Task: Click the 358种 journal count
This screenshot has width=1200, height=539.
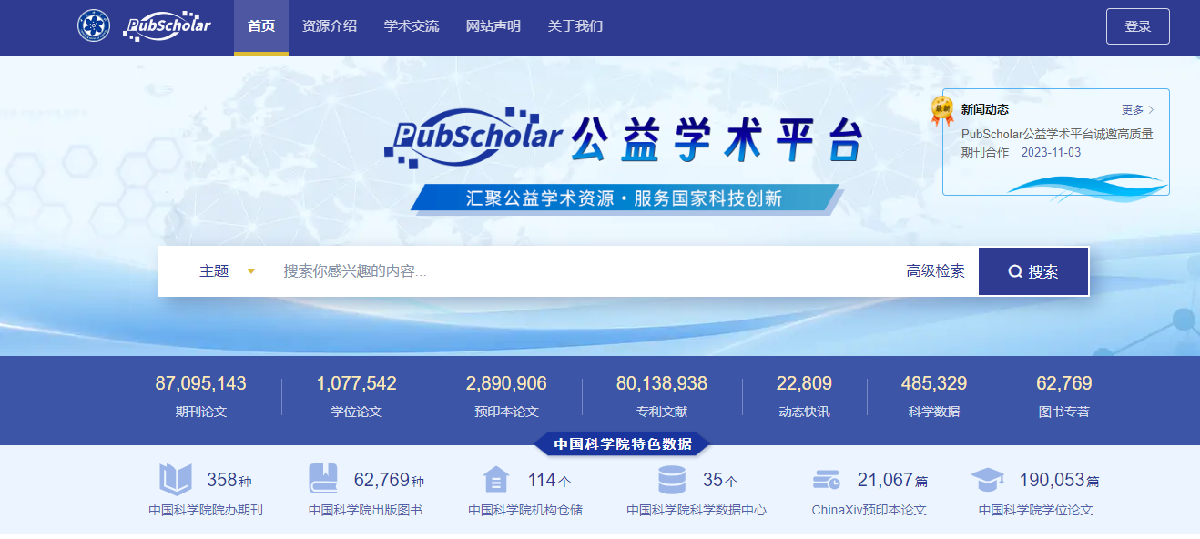Action: click(x=229, y=480)
